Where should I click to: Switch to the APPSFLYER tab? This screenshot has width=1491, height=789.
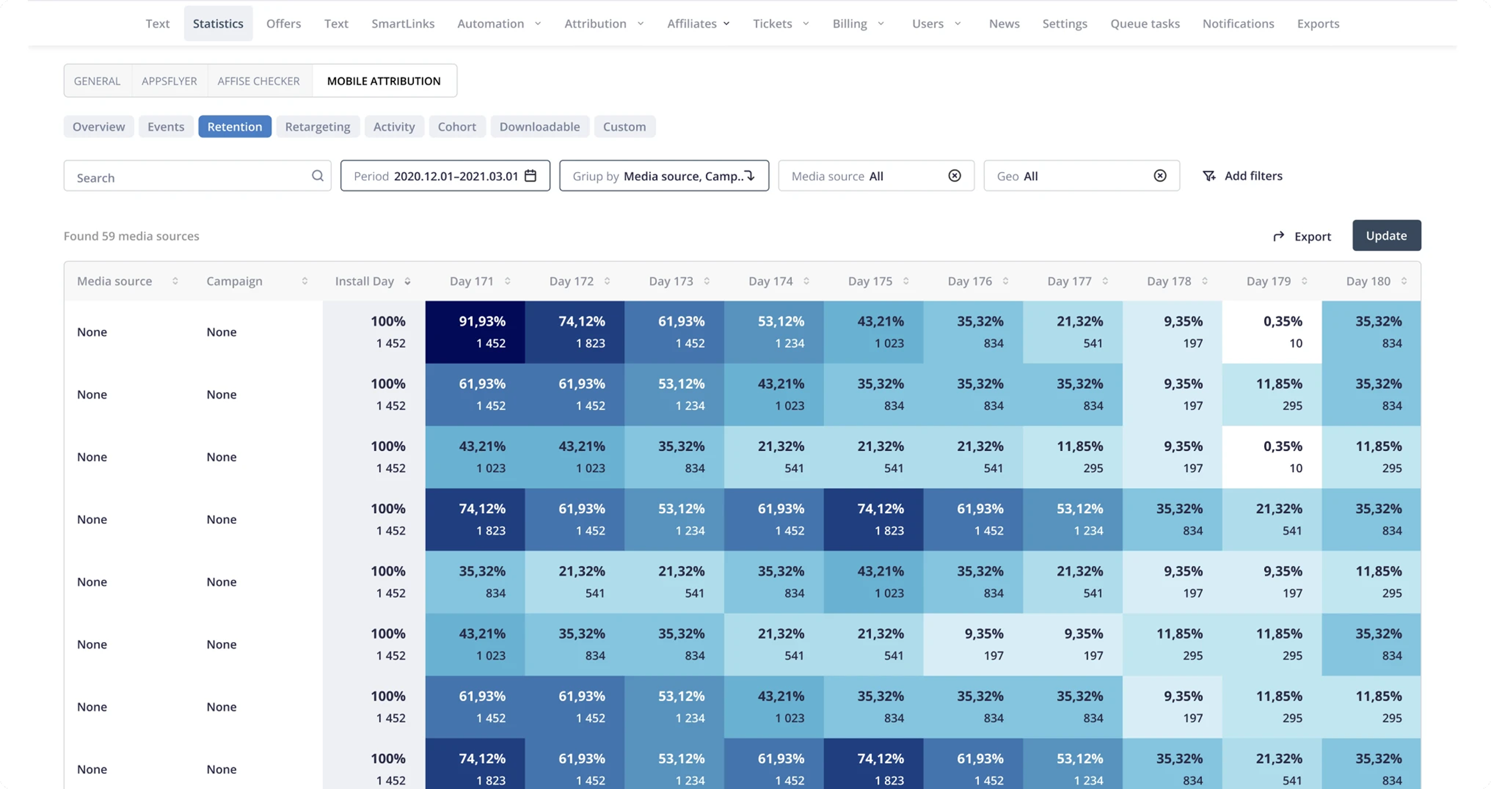coord(169,80)
